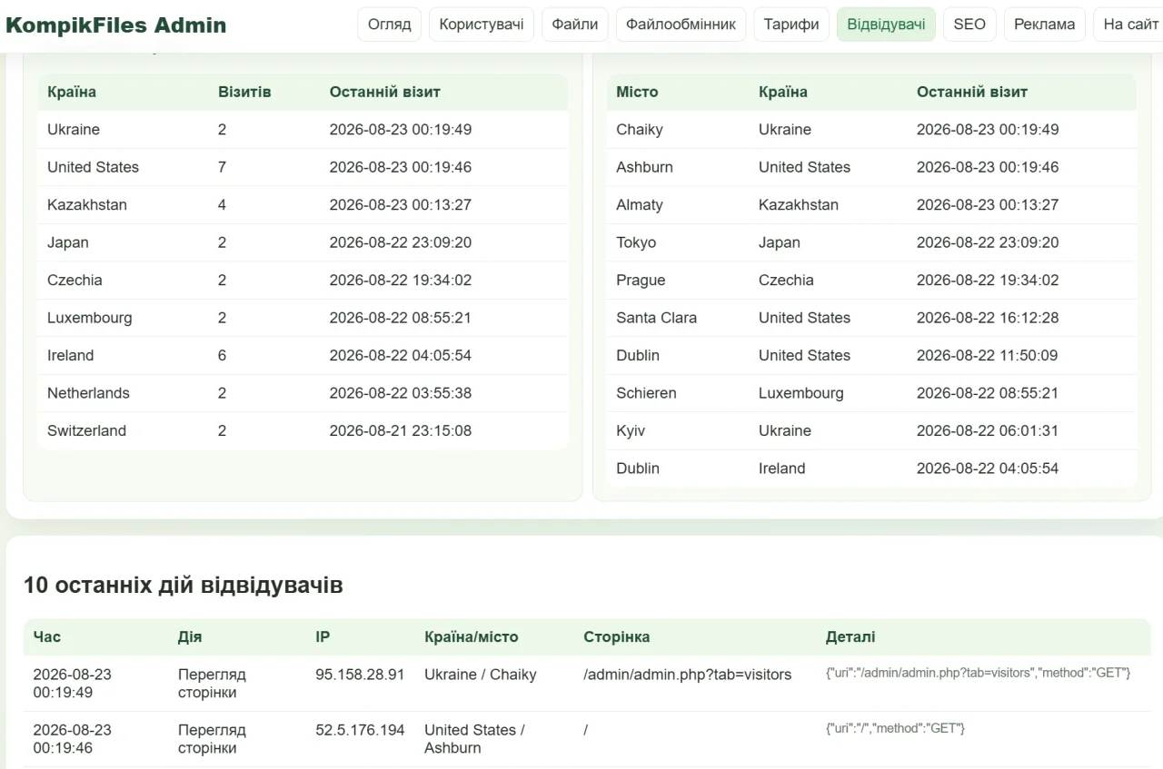Click the visit count 7 for United States
This screenshot has width=1163, height=769.
222,167
